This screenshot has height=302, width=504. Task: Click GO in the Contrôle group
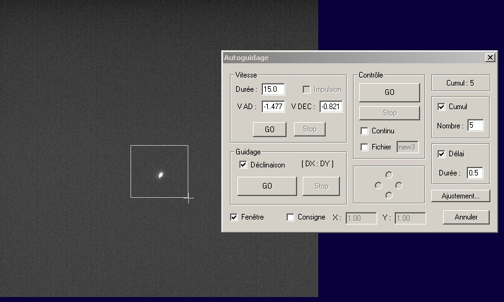389,92
